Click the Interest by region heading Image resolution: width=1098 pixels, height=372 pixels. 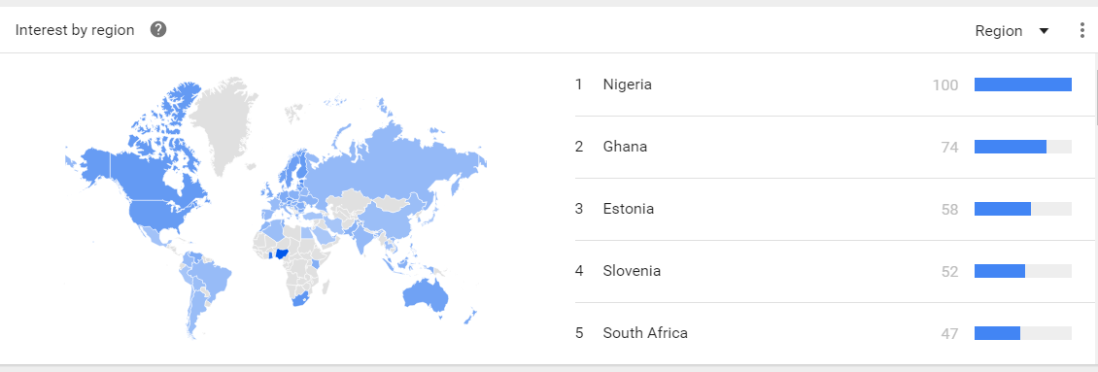[x=75, y=30]
